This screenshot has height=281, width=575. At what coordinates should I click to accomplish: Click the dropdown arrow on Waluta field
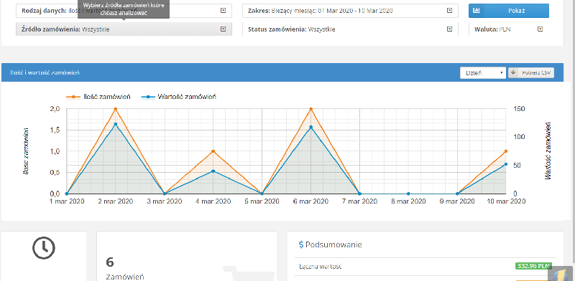540,29
